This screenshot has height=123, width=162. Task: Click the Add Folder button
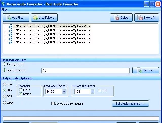click(45, 17)
